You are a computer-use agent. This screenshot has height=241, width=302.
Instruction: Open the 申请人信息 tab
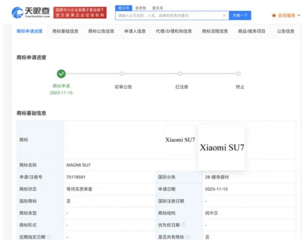(x=135, y=31)
